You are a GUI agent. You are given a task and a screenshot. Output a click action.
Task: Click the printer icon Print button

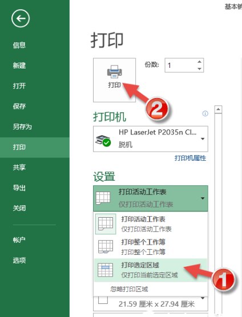click(x=114, y=80)
